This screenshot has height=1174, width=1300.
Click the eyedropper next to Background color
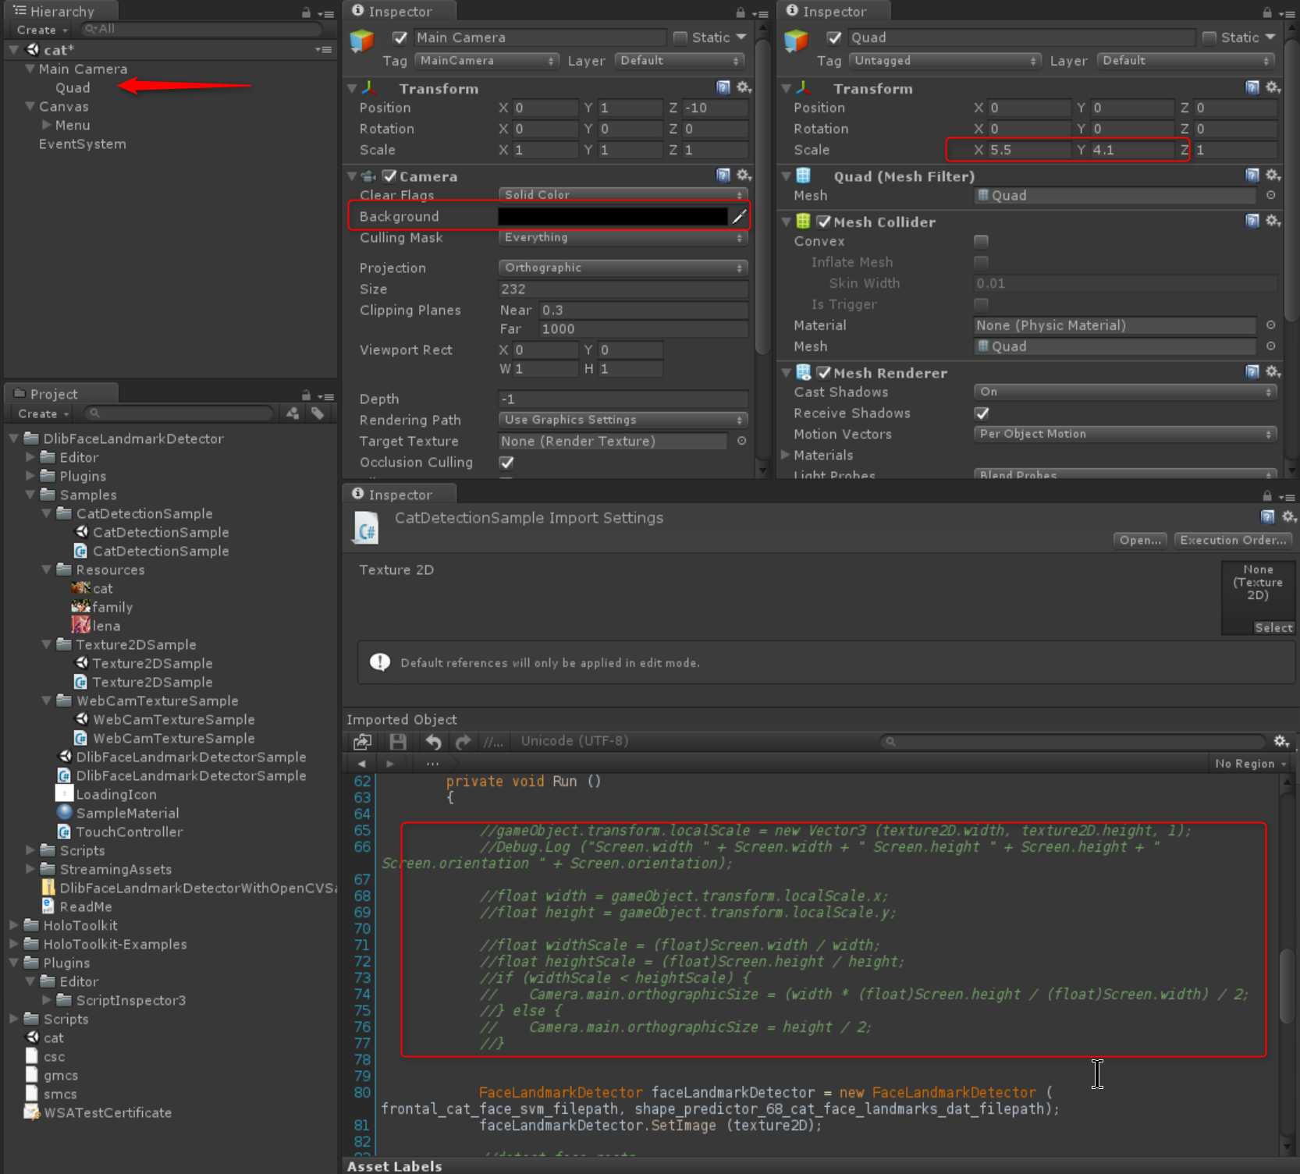tap(739, 216)
